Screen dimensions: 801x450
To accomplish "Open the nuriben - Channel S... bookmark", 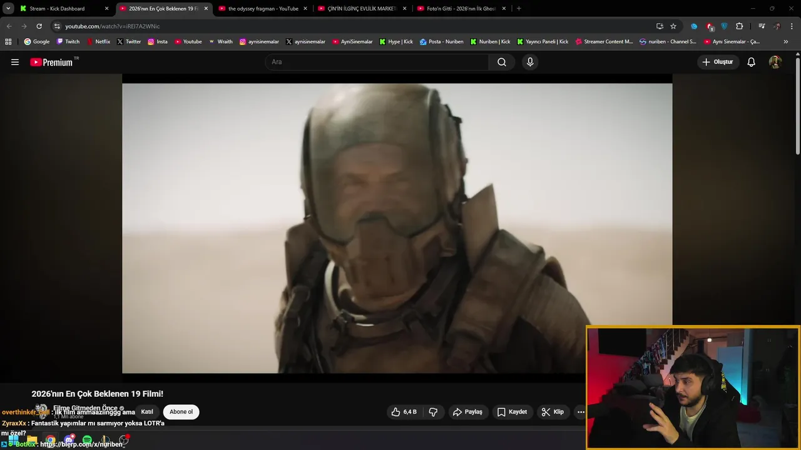I will point(668,42).
